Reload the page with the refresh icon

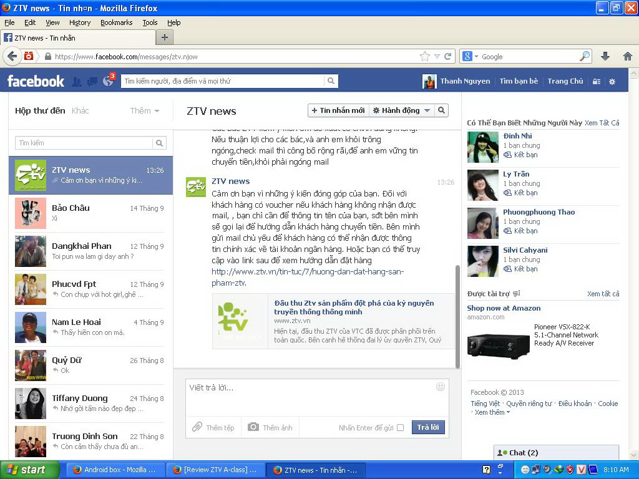tap(448, 56)
